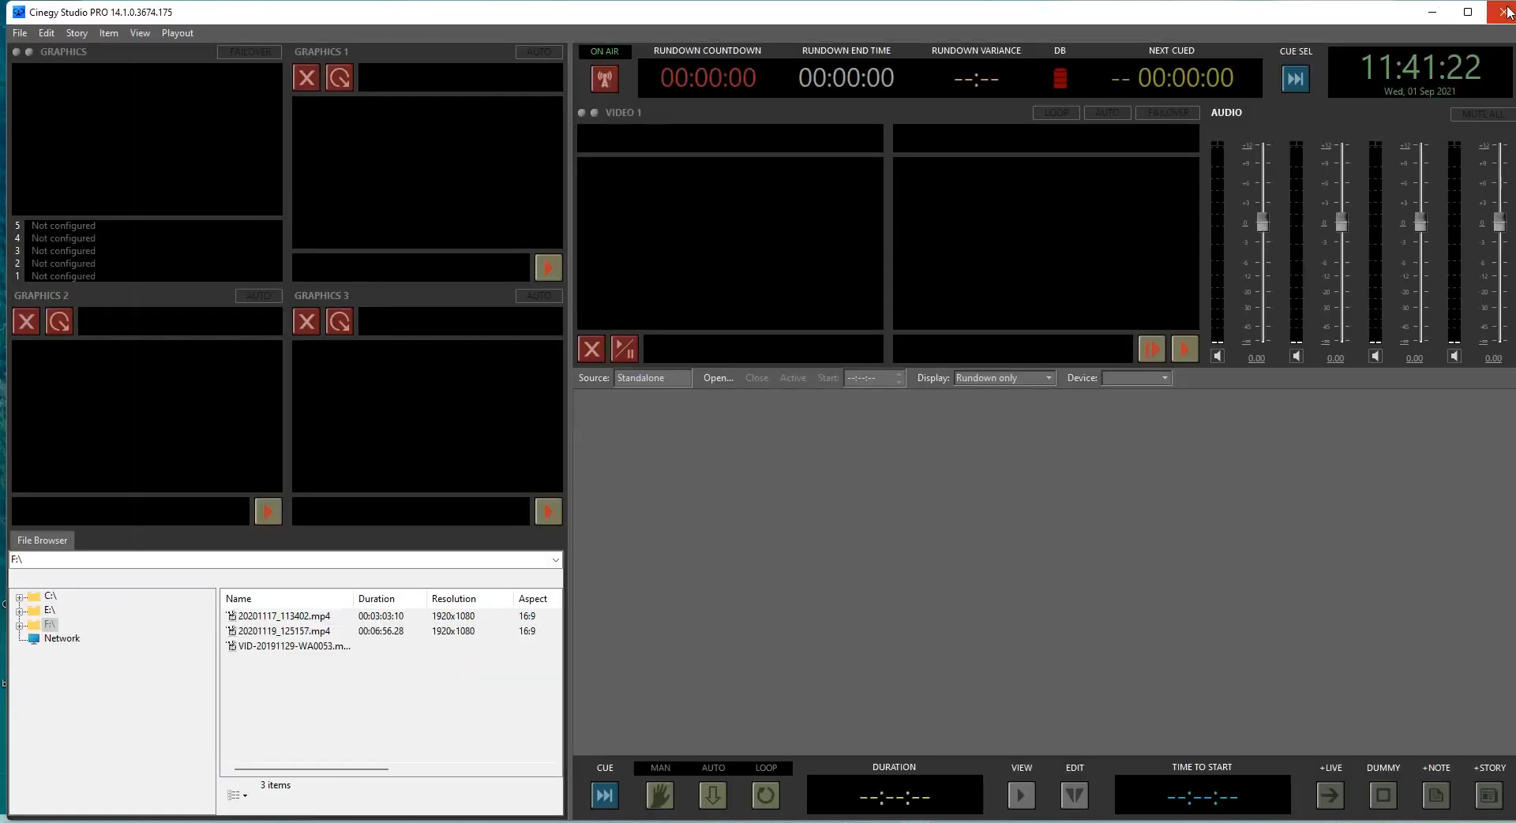Click the clear X icon in Graphics 1
The height and width of the screenshot is (823, 1516).
point(306,77)
